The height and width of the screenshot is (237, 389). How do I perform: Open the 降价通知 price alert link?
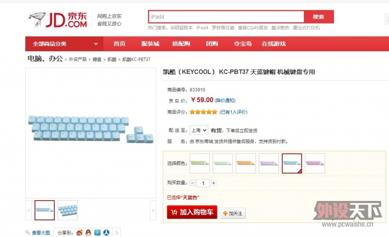[x=225, y=100]
